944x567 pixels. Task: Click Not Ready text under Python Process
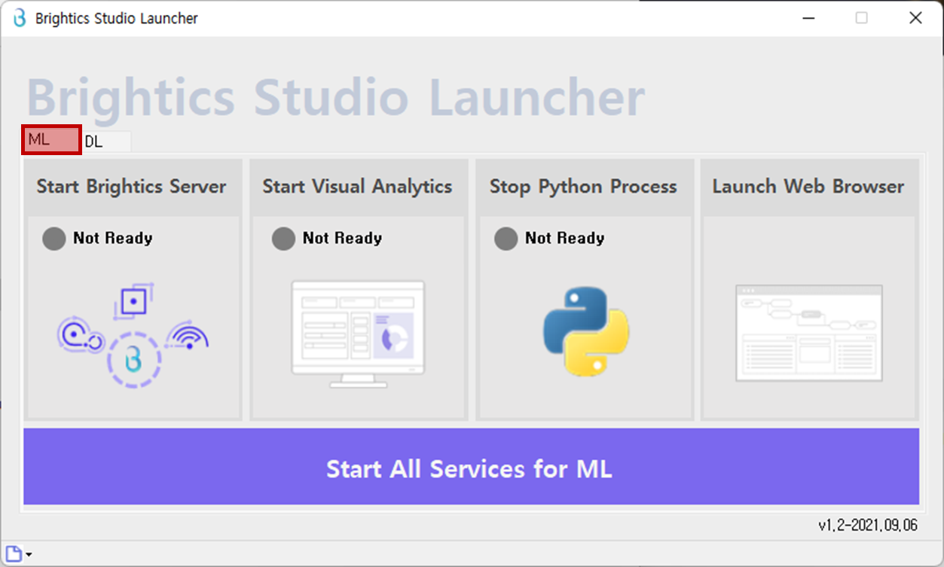point(565,239)
